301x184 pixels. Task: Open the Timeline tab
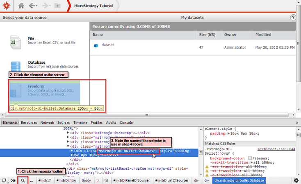coord(80,123)
